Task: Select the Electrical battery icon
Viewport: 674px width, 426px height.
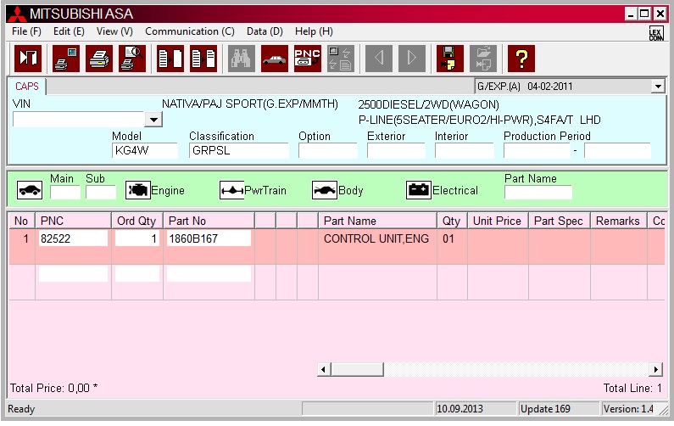Action: click(x=419, y=190)
